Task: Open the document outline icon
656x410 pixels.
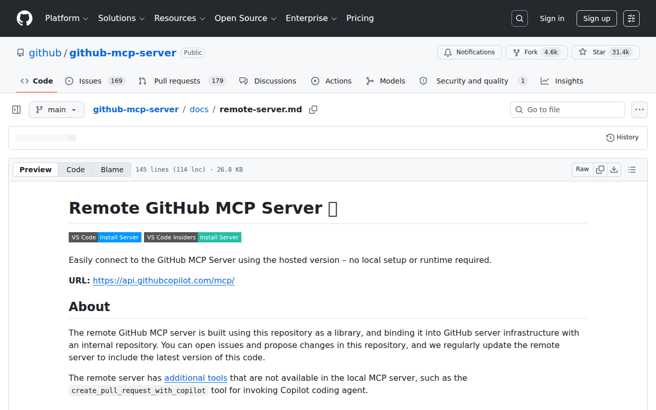Action: click(632, 170)
